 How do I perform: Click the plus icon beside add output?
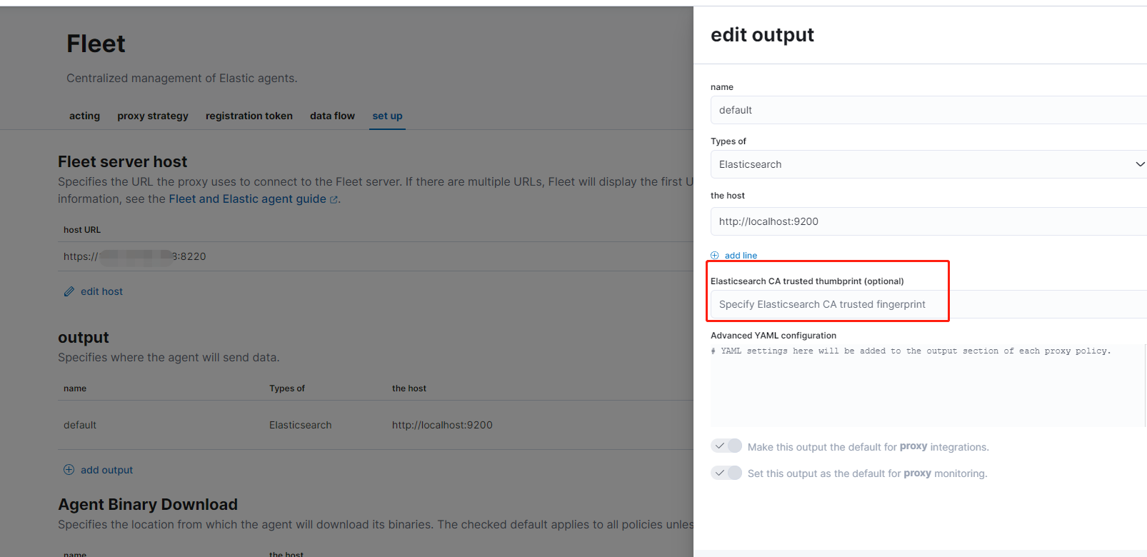[x=69, y=470]
